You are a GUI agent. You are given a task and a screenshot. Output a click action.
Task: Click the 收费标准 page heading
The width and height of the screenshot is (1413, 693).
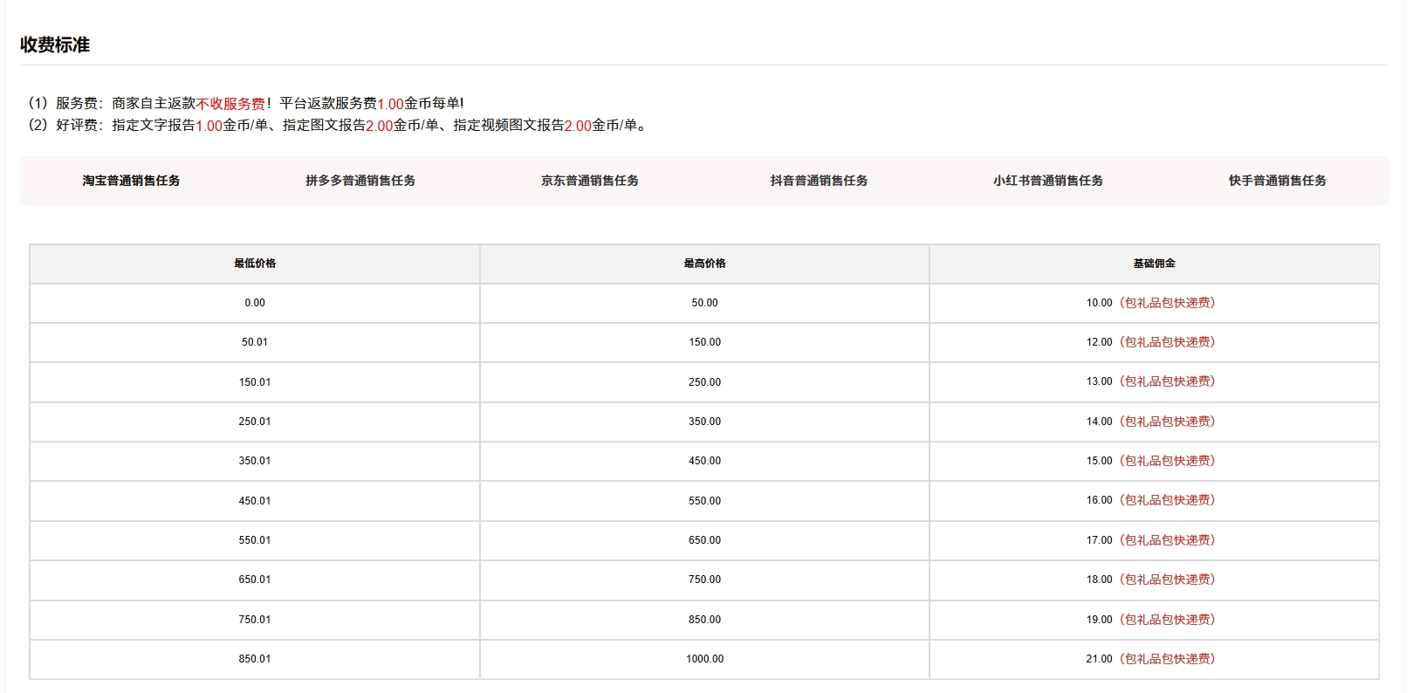tap(55, 45)
